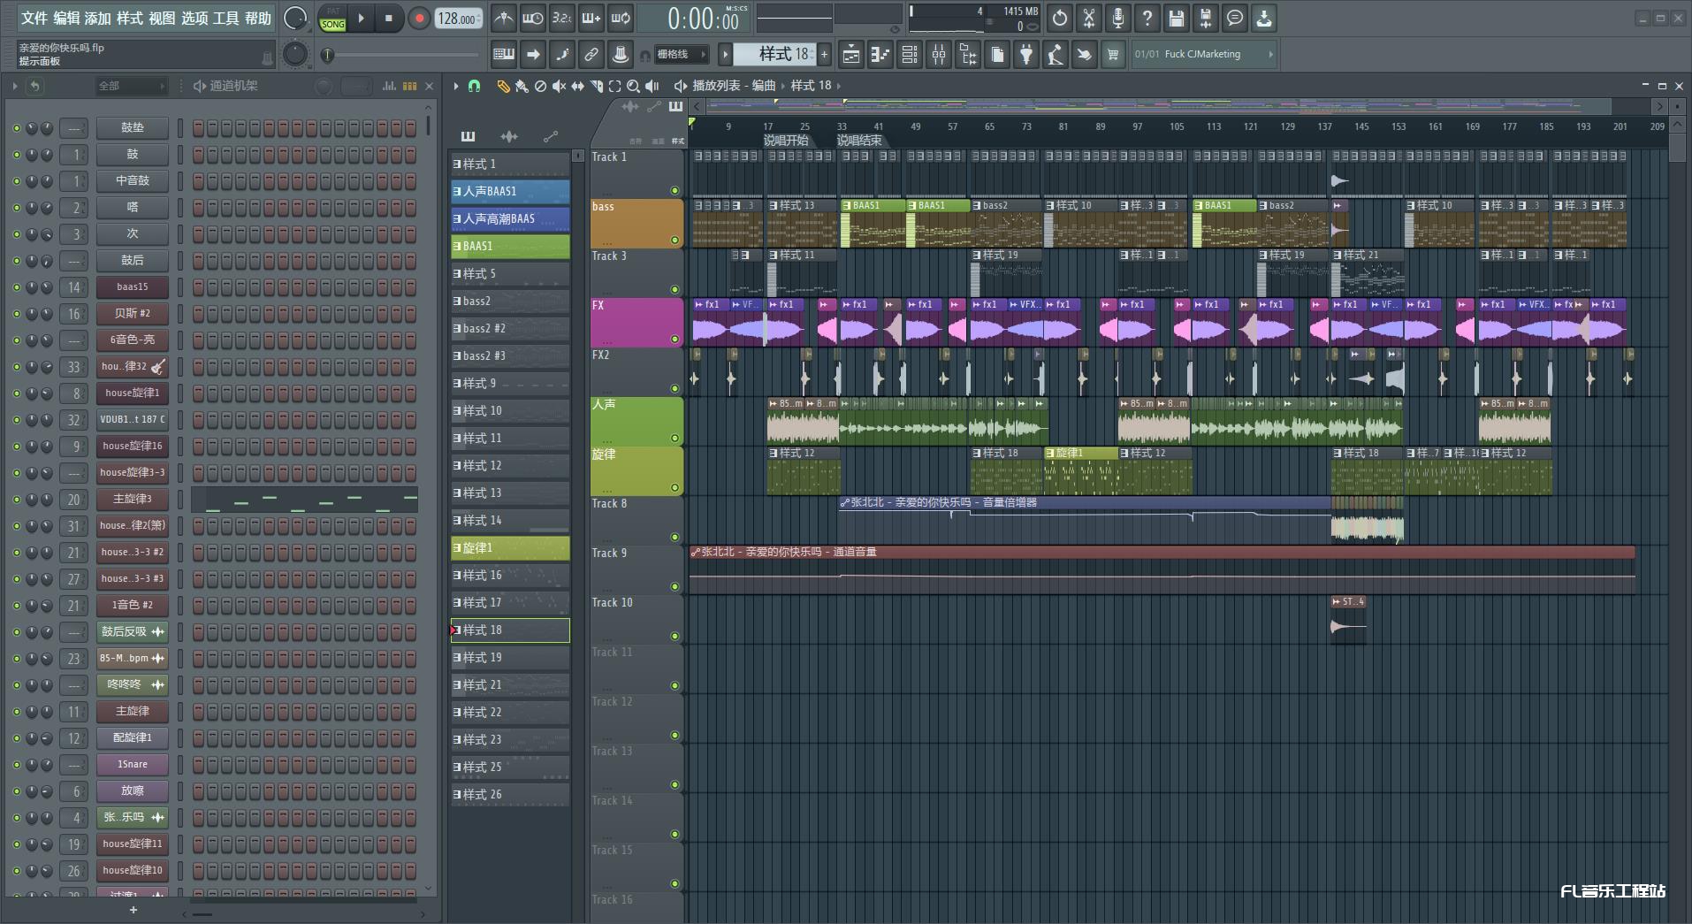This screenshot has width=1692, height=924.
Task: Open the 文件 menu
Action: (34, 19)
